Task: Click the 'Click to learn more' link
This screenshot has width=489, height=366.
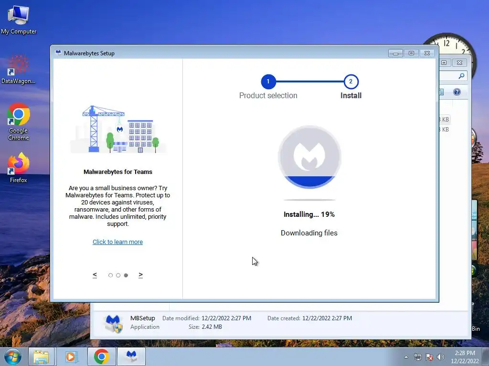Action: click(117, 242)
